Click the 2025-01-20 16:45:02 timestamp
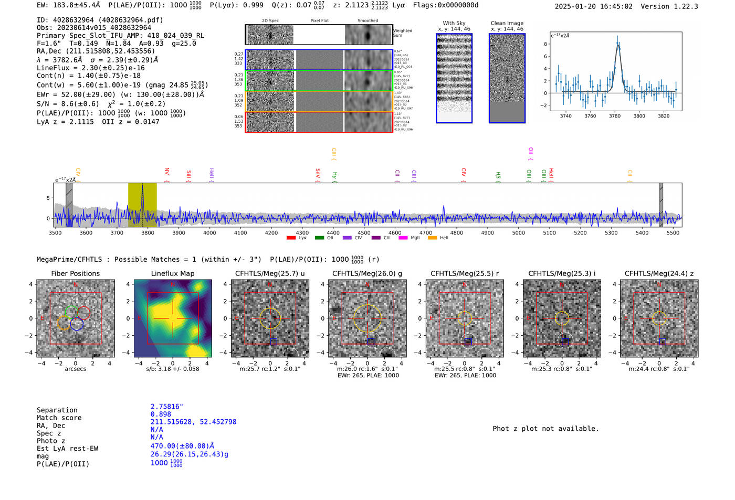The height and width of the screenshot is (500, 735). (594, 6)
